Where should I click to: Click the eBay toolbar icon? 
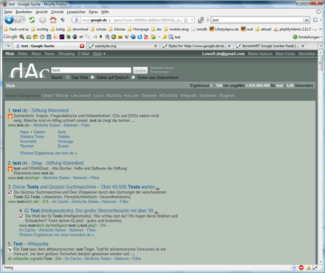coord(81,37)
